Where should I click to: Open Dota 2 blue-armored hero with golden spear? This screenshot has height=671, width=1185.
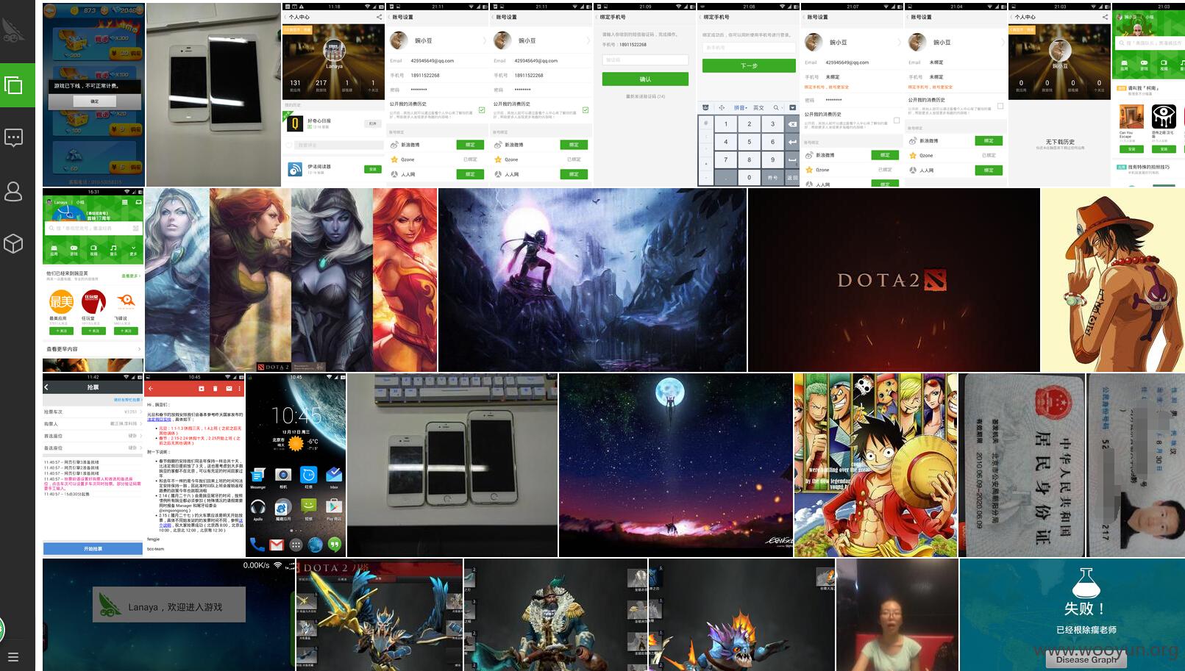click(380, 614)
